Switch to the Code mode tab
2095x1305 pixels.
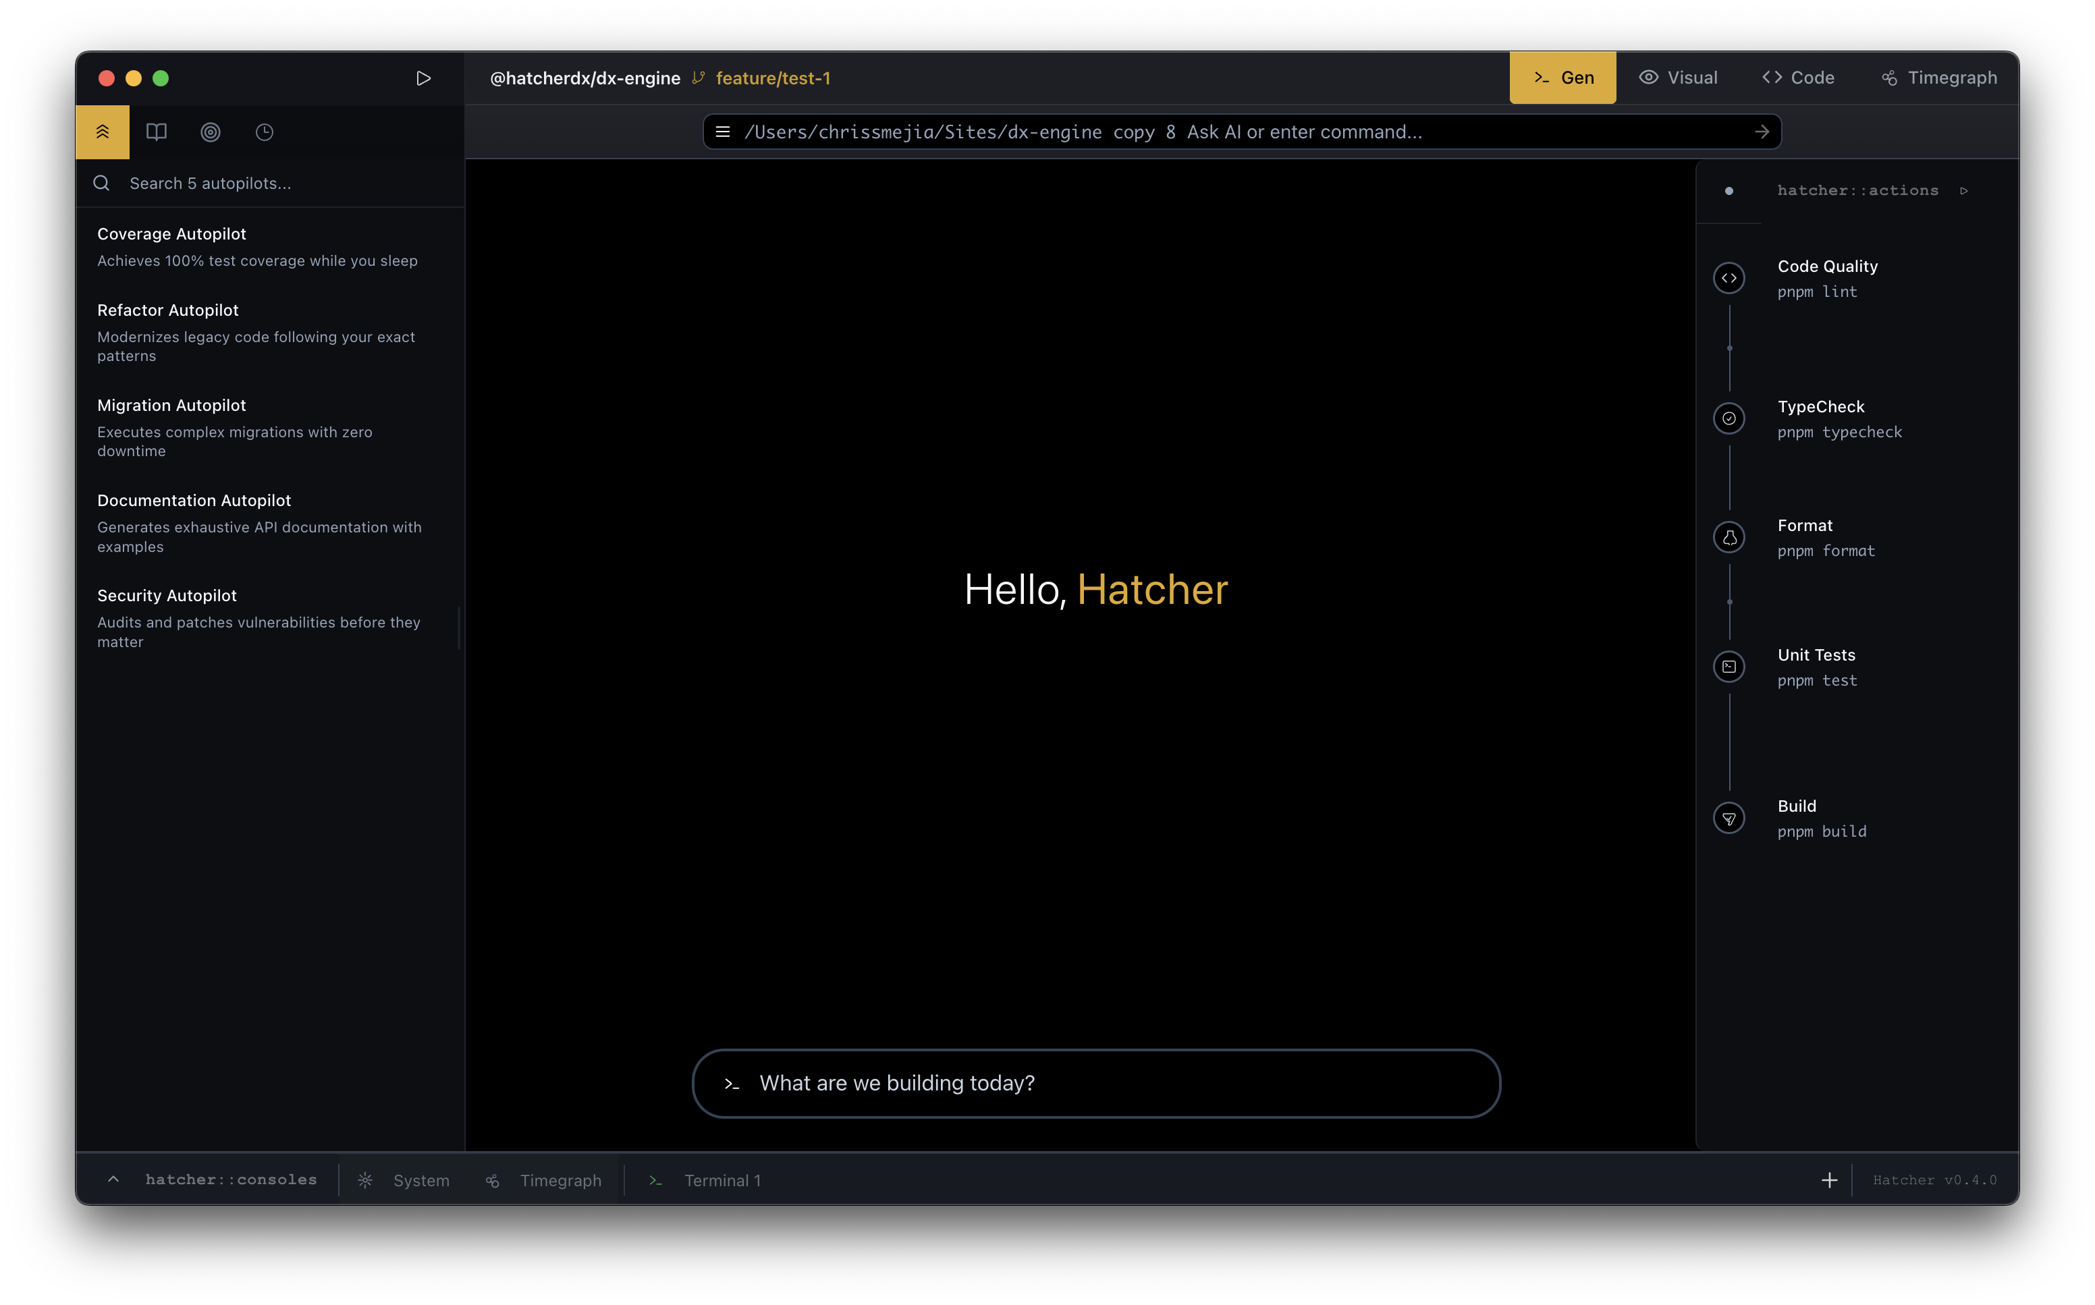1798,78
